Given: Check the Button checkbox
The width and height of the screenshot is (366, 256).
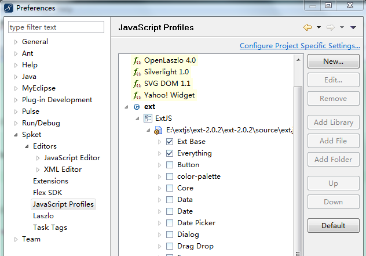Looking at the screenshot, I should tap(170, 165).
